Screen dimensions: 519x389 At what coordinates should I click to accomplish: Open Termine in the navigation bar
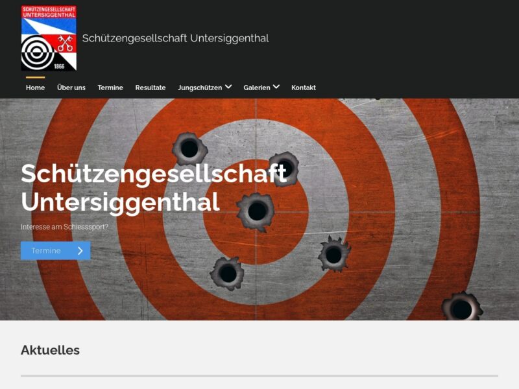(x=110, y=88)
